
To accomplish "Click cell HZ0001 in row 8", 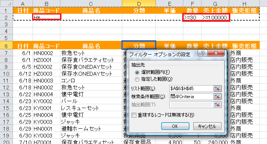I will click(46, 60).
